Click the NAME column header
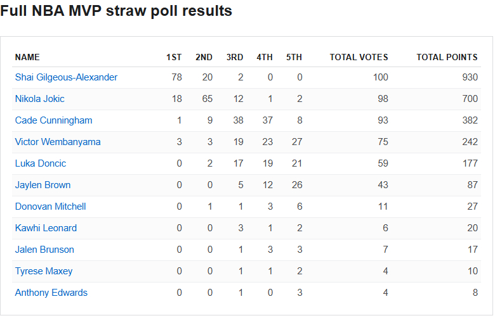495x318 pixels. [x=27, y=57]
